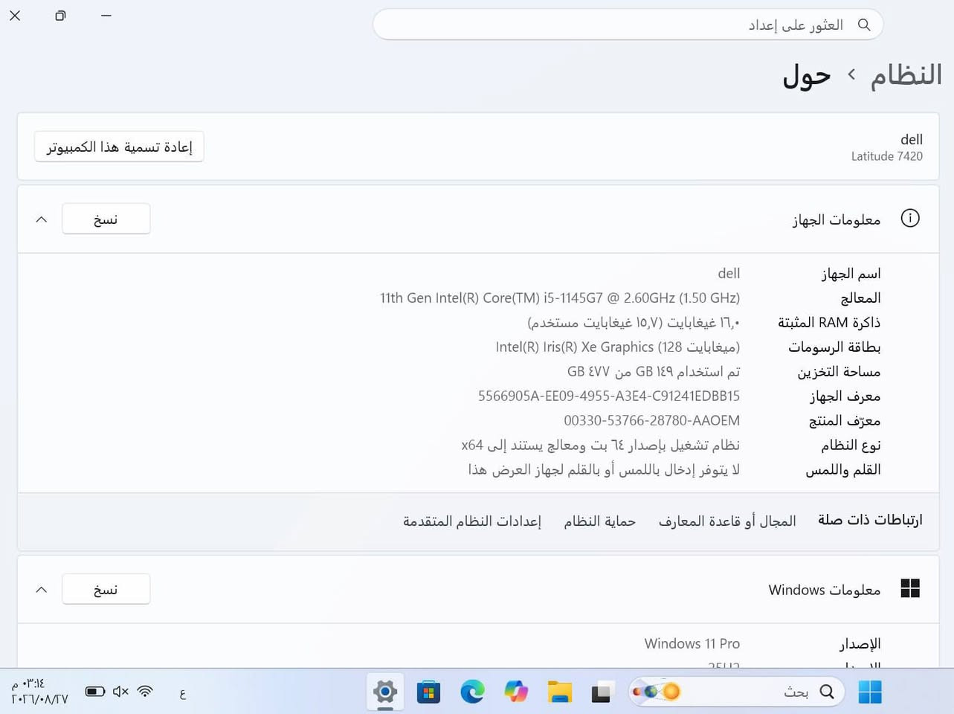This screenshot has width=954, height=714.
Task: Click نسخ button for device information
Action: click(106, 219)
